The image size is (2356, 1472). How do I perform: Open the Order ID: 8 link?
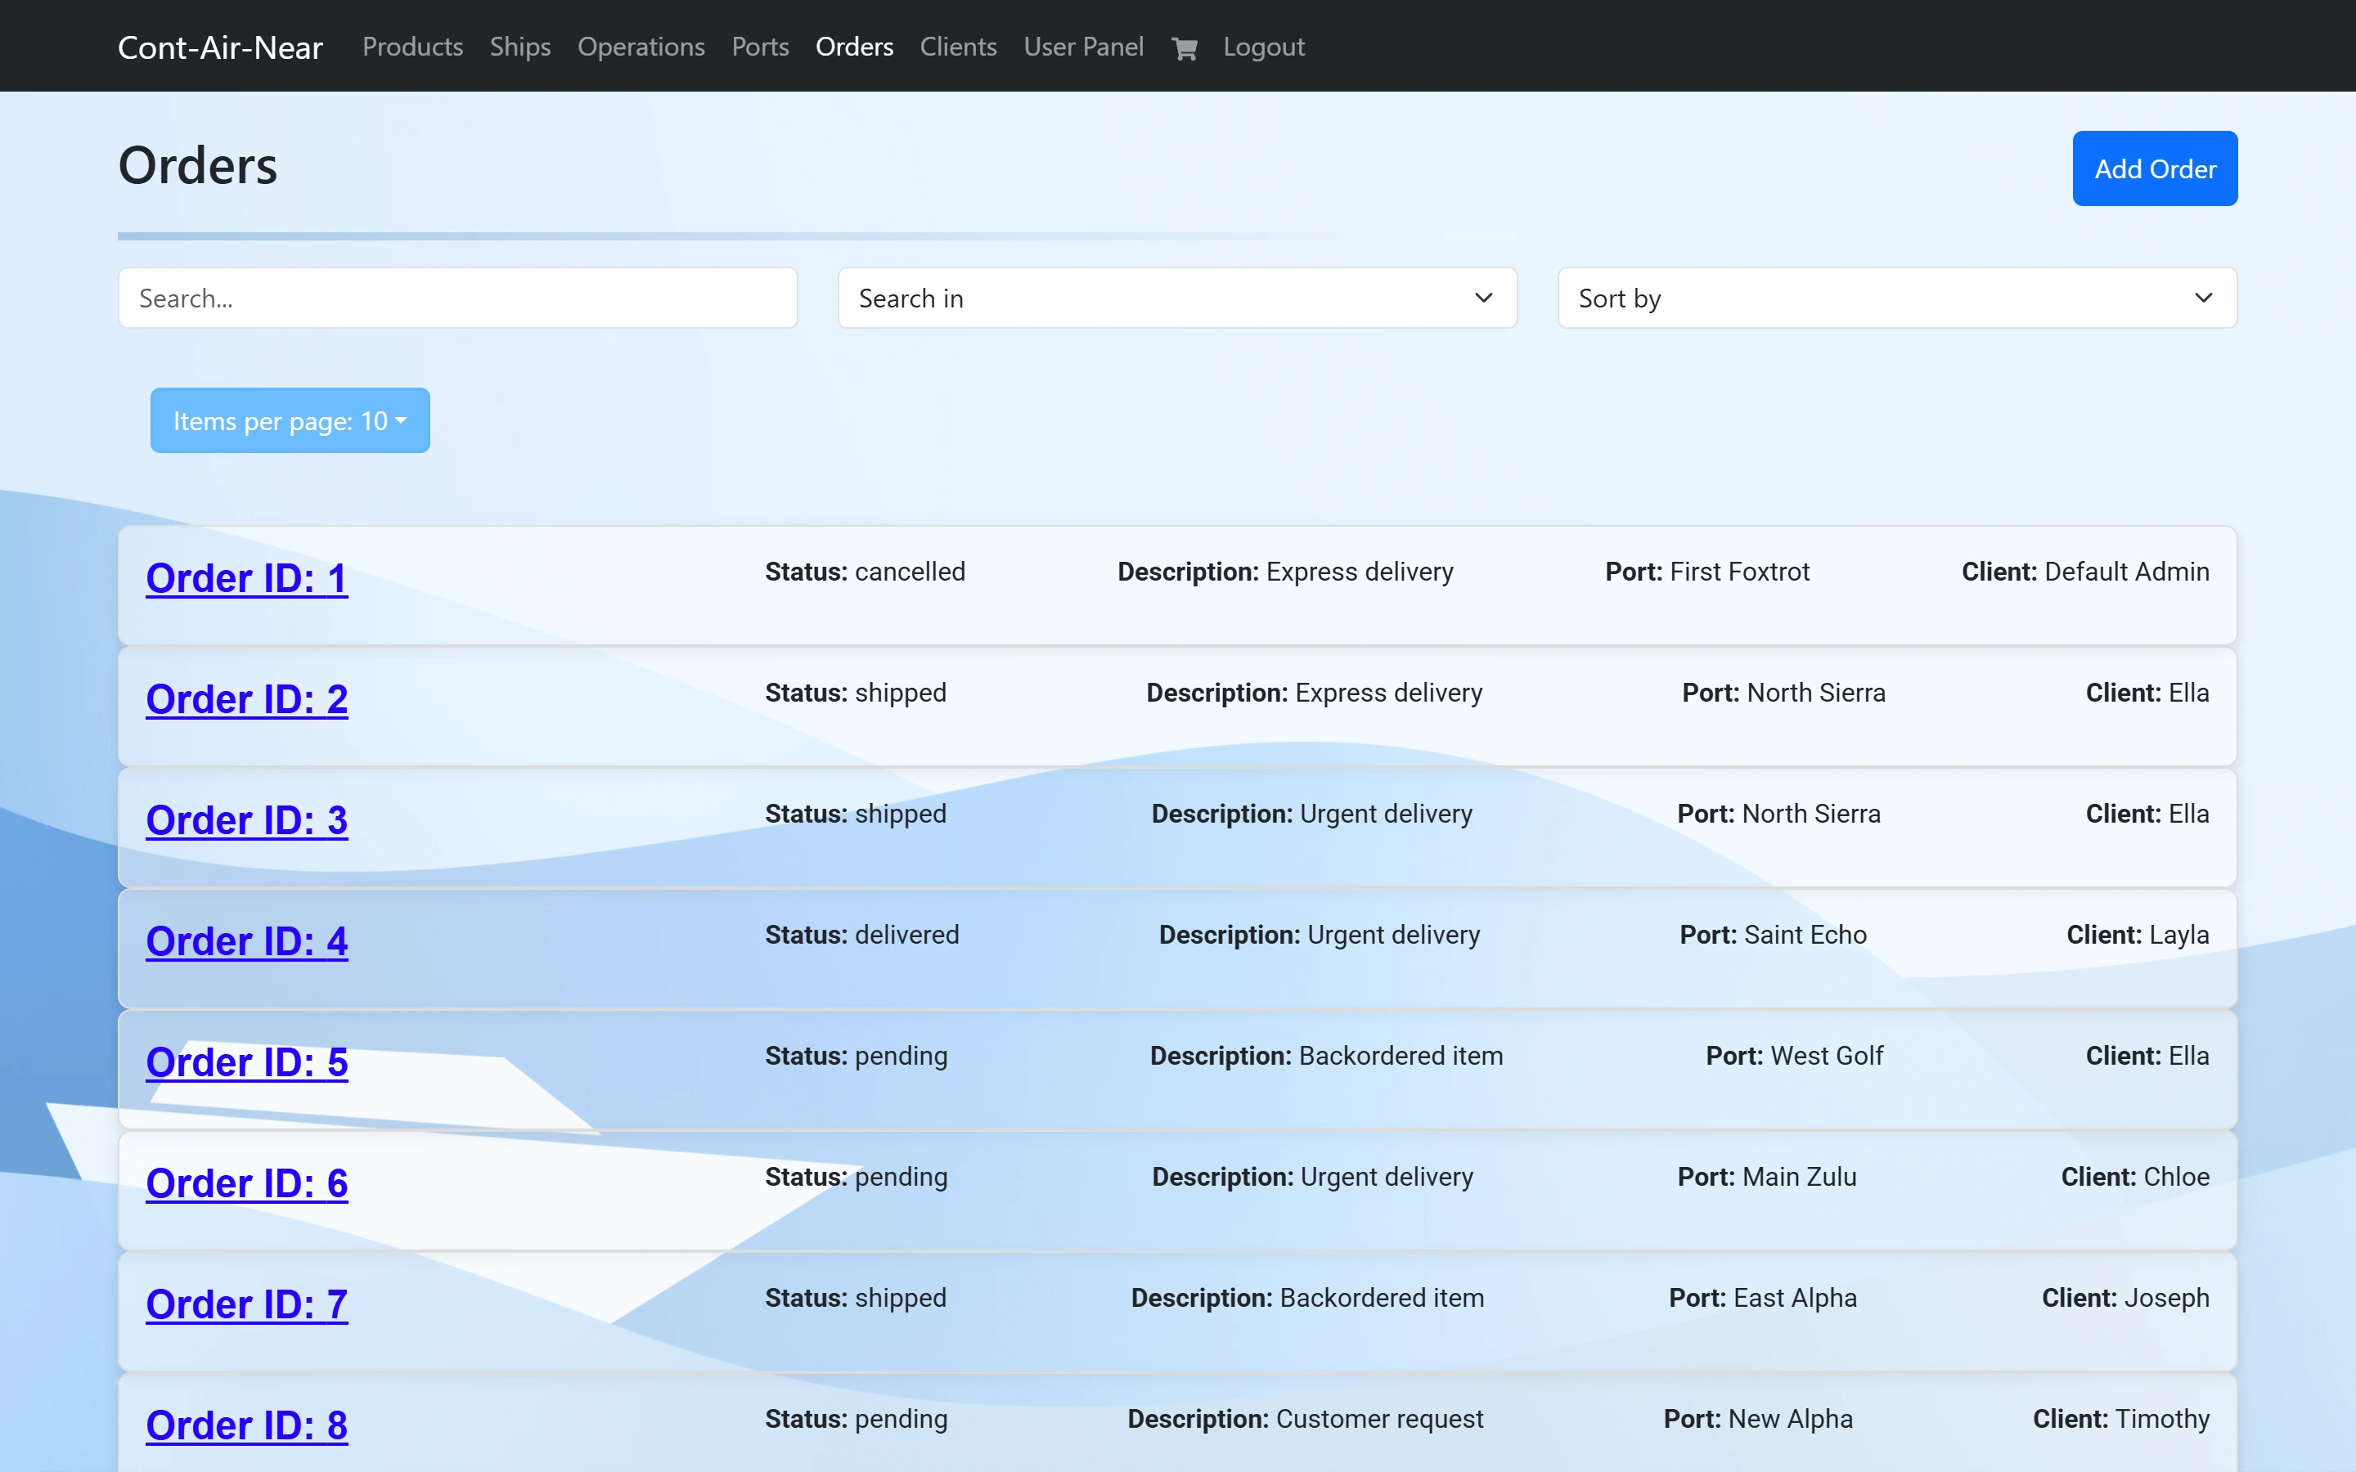[246, 1425]
